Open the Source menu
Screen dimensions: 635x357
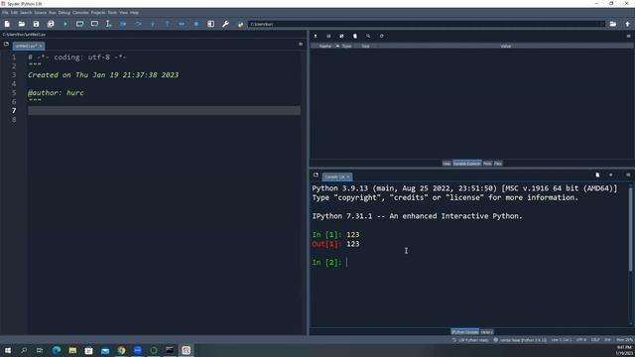pyautogui.click(x=40, y=13)
